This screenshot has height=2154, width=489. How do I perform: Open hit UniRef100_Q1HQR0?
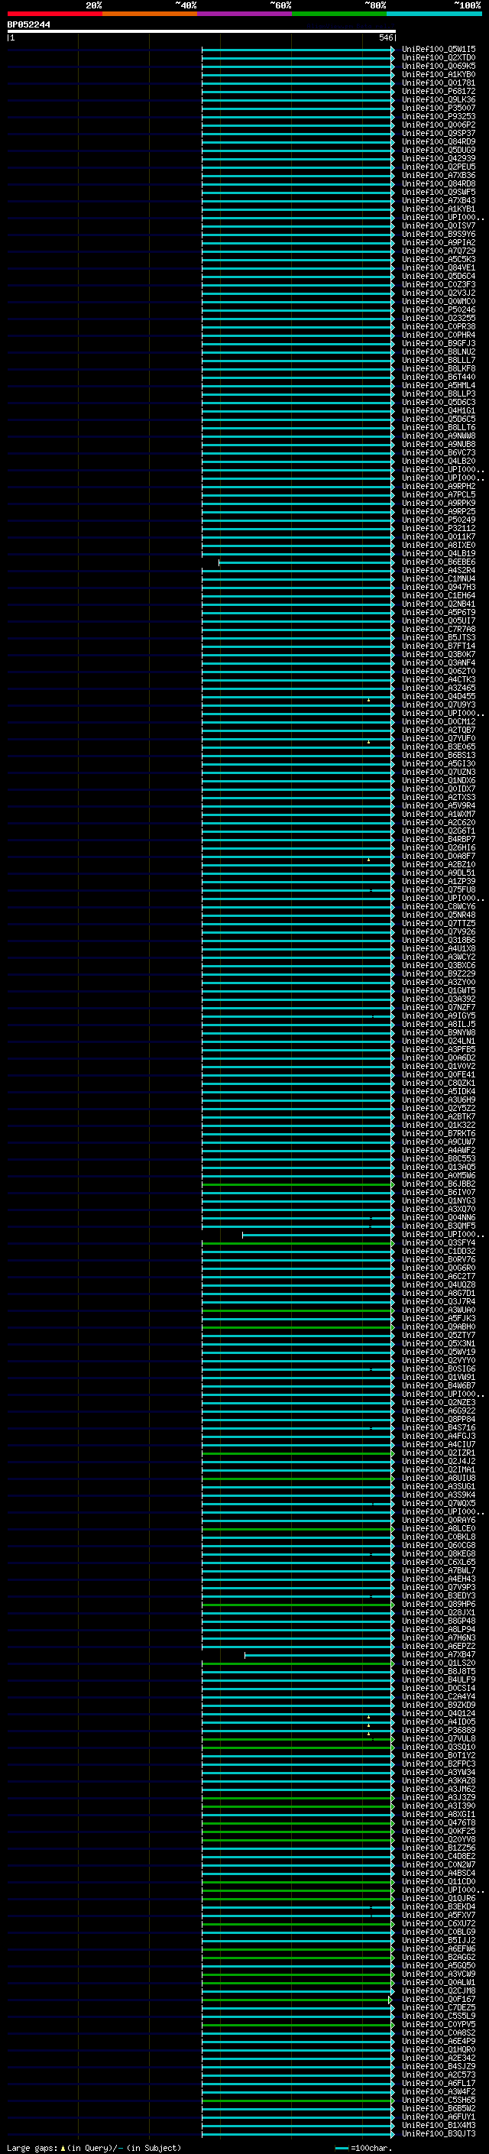click(438, 2049)
